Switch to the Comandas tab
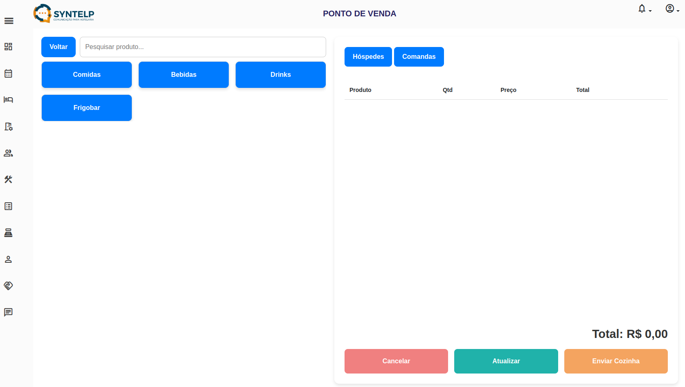 click(x=419, y=57)
